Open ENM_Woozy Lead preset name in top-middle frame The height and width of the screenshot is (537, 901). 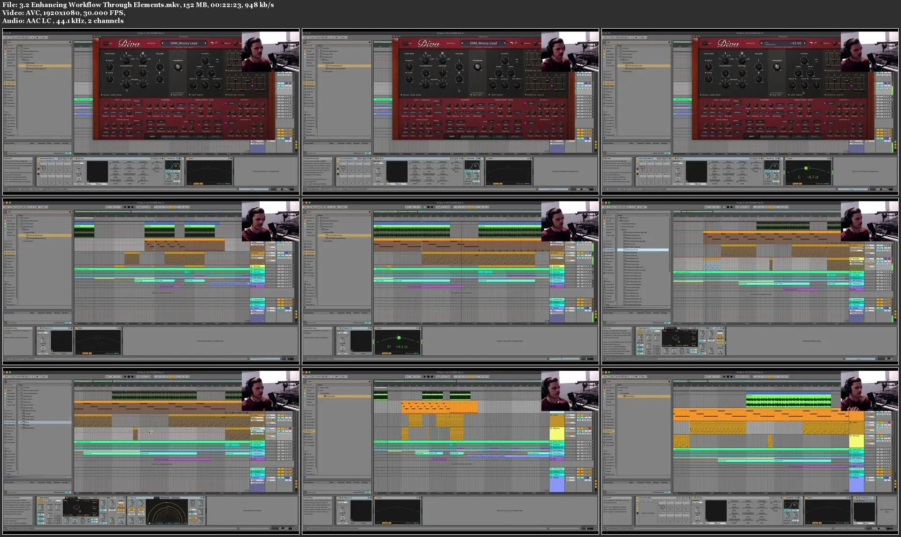click(483, 43)
